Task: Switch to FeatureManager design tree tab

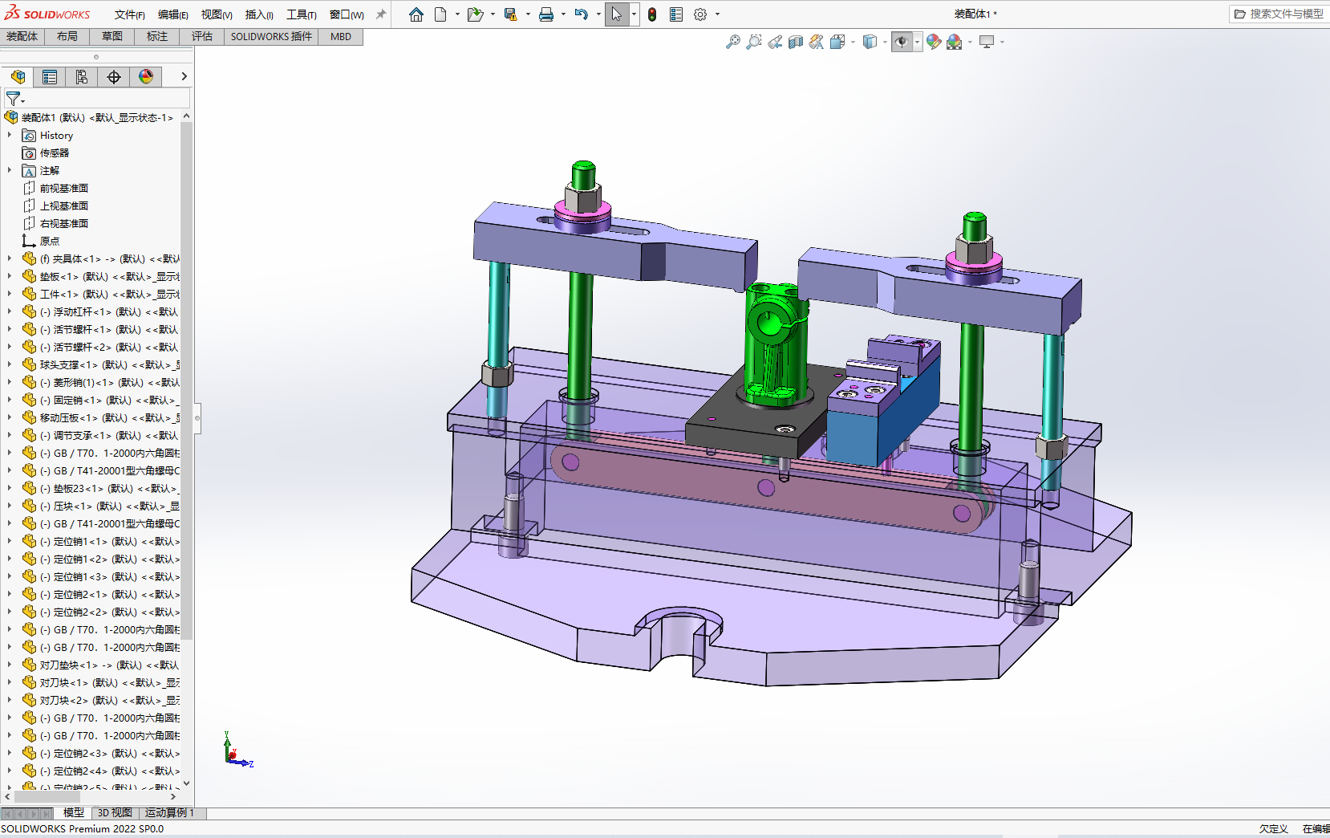Action: [x=18, y=76]
